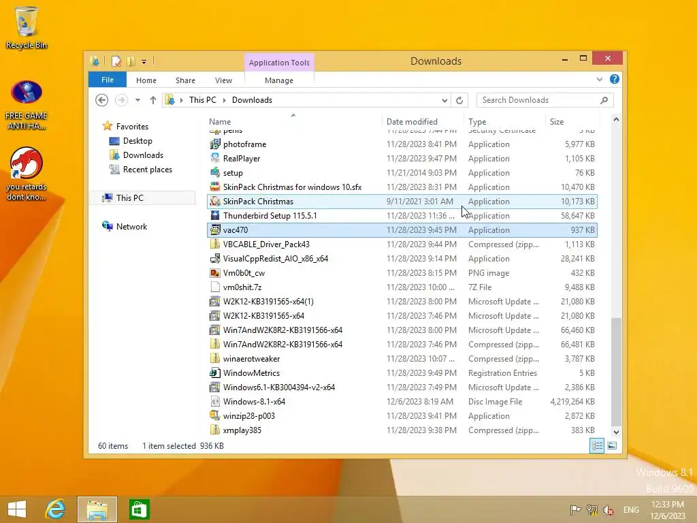This screenshot has height=523, width=697.
Task: Click the Properties quick access toolbar icon
Action: point(116,61)
